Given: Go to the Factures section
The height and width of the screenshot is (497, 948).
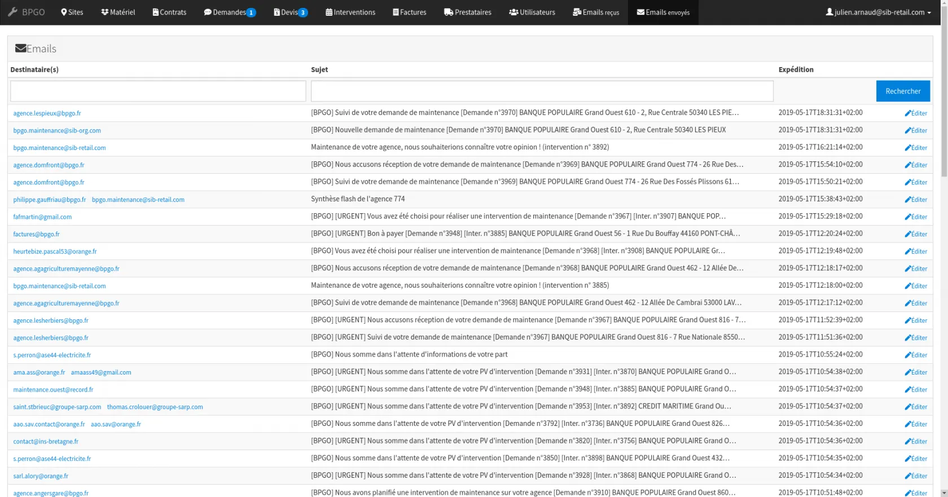Looking at the screenshot, I should (x=410, y=12).
